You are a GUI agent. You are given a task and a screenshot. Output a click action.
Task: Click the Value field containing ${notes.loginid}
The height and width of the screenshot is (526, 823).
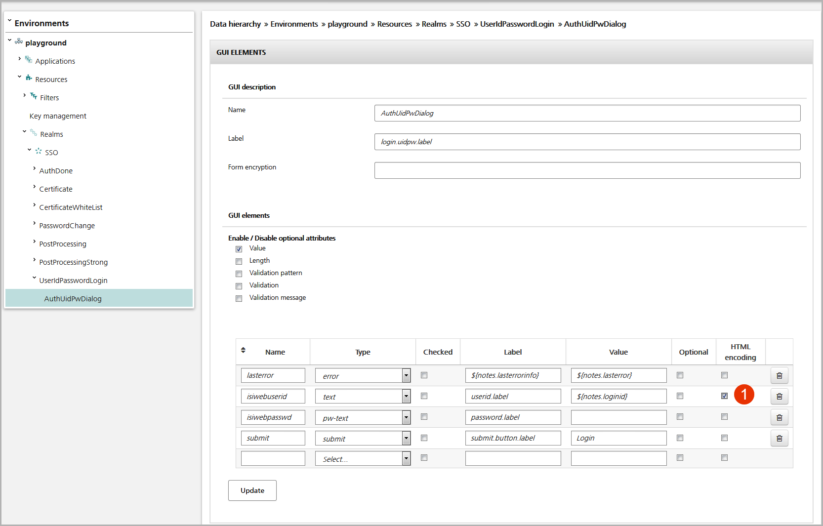click(x=618, y=396)
